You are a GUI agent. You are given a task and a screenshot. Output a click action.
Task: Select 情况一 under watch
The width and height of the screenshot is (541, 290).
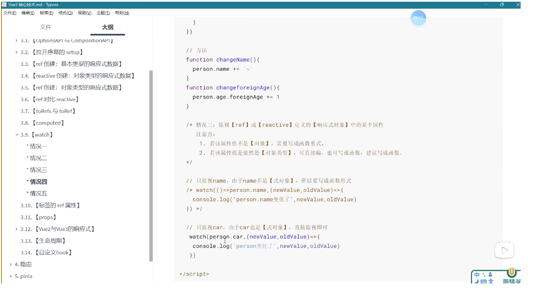point(37,146)
